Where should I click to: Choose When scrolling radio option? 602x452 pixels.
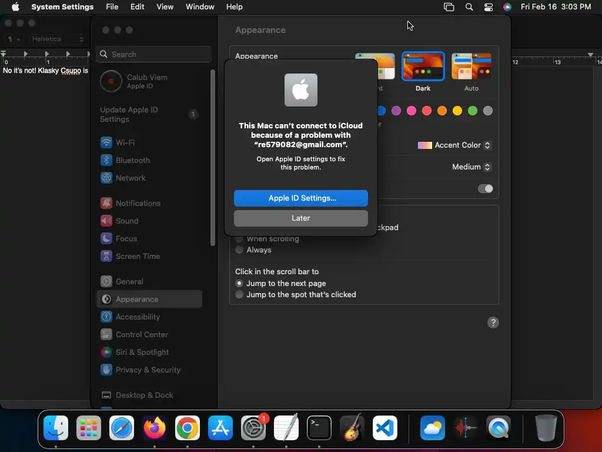click(267, 239)
